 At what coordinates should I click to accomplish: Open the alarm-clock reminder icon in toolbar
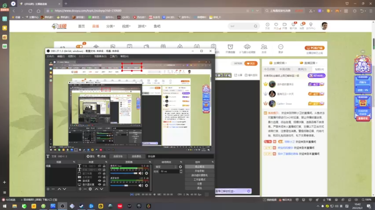(x=230, y=47)
